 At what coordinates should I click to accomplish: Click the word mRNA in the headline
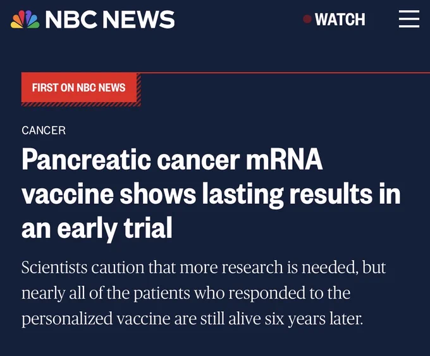coord(284,160)
